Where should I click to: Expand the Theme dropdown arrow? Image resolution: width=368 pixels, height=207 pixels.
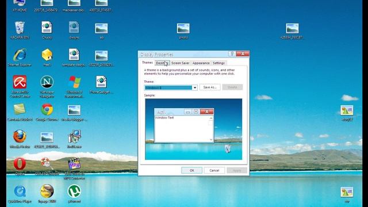pyautogui.click(x=195, y=87)
